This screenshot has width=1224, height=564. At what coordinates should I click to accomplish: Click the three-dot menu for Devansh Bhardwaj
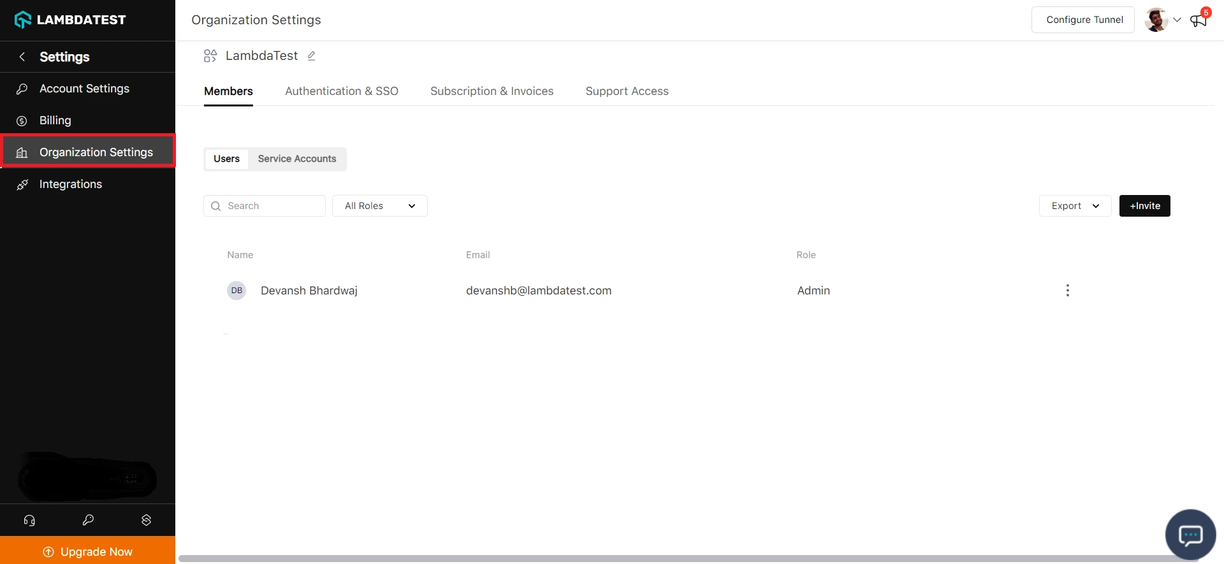[1067, 291]
